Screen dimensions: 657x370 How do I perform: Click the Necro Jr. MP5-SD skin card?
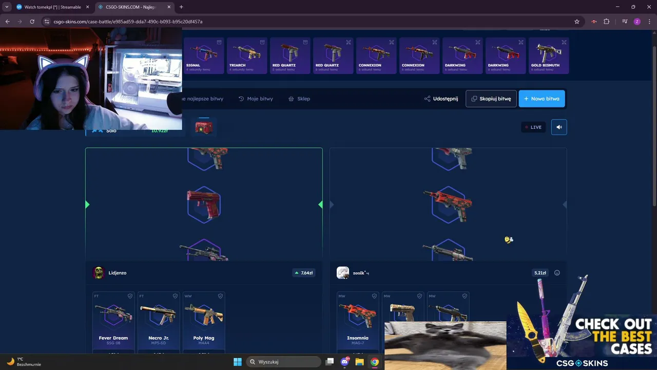(159, 323)
